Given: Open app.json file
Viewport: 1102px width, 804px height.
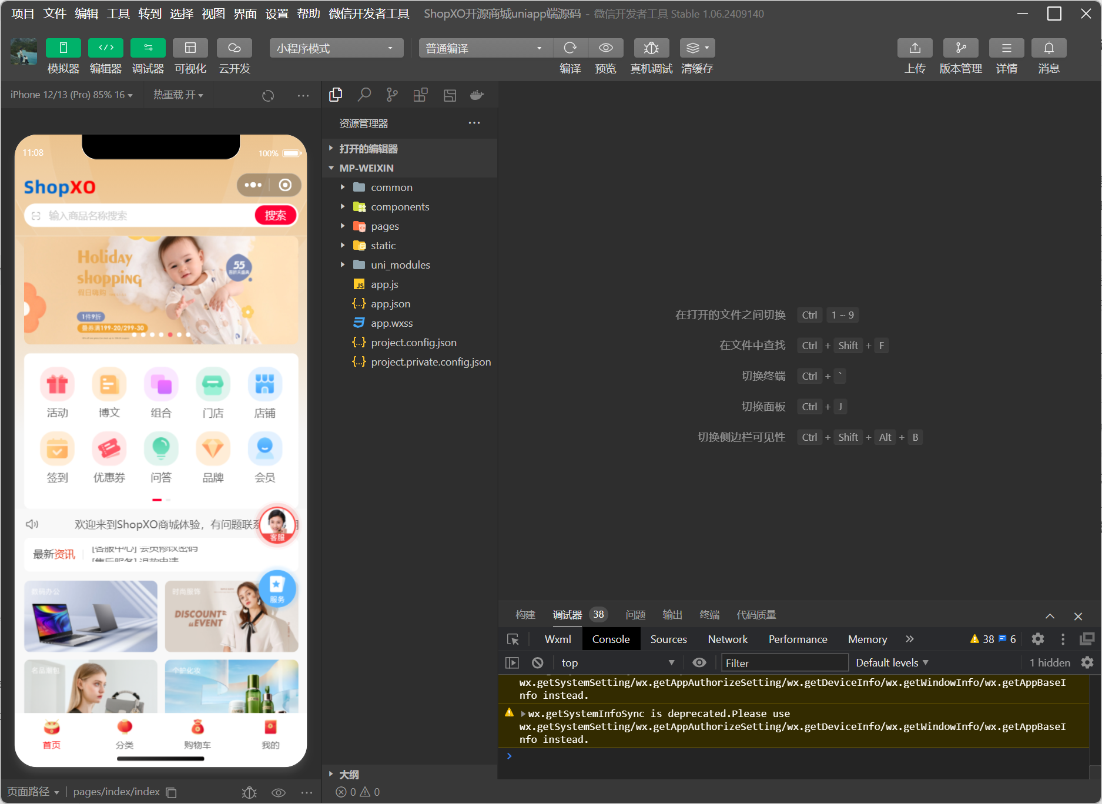Looking at the screenshot, I should coord(410,304).
